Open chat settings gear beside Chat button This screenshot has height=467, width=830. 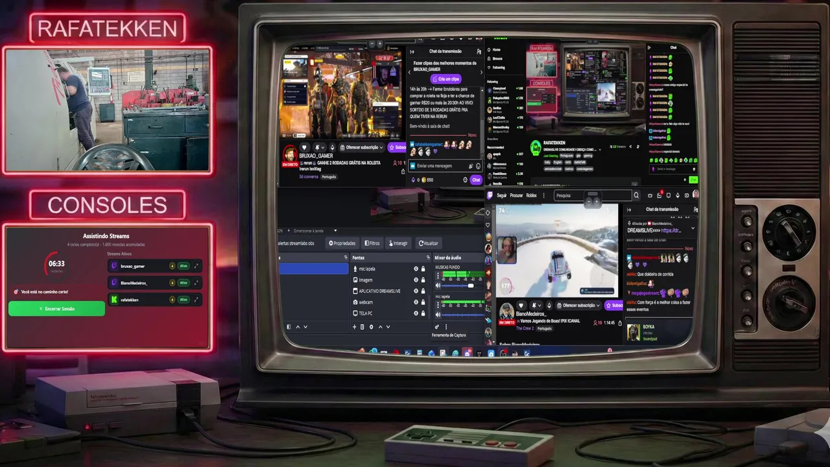465,180
